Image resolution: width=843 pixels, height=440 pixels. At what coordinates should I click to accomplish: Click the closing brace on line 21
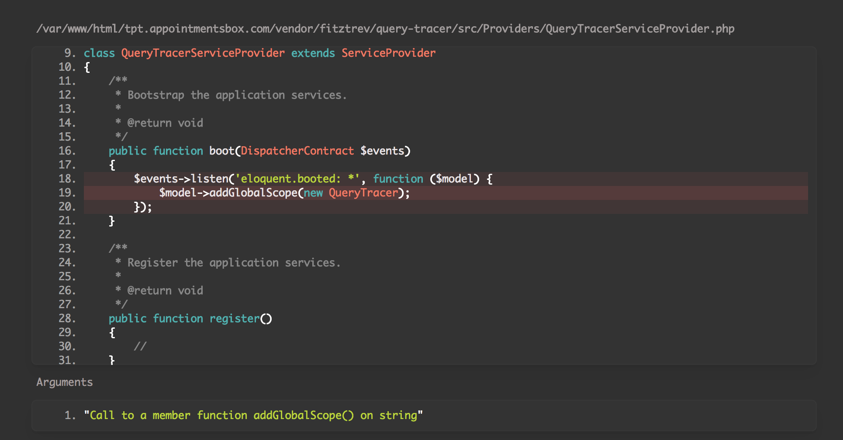click(x=112, y=221)
